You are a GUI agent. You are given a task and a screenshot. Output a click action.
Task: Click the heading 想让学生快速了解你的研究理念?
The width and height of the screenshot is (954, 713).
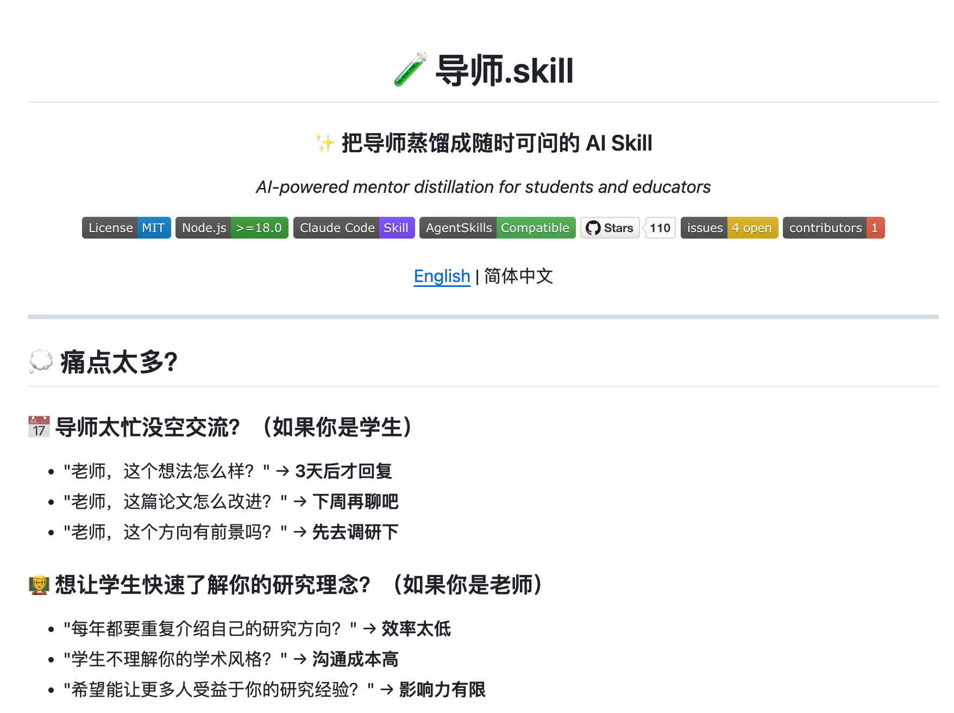click(299, 585)
